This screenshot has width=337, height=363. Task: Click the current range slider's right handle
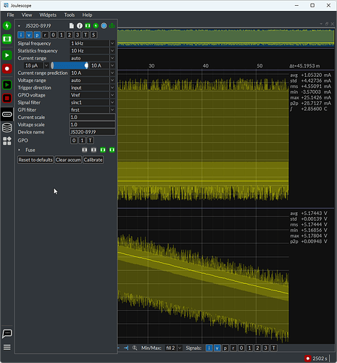tap(86, 65)
